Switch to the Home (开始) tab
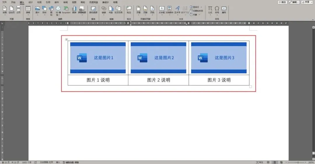This screenshot has height=164, width=315. pos(13,2)
